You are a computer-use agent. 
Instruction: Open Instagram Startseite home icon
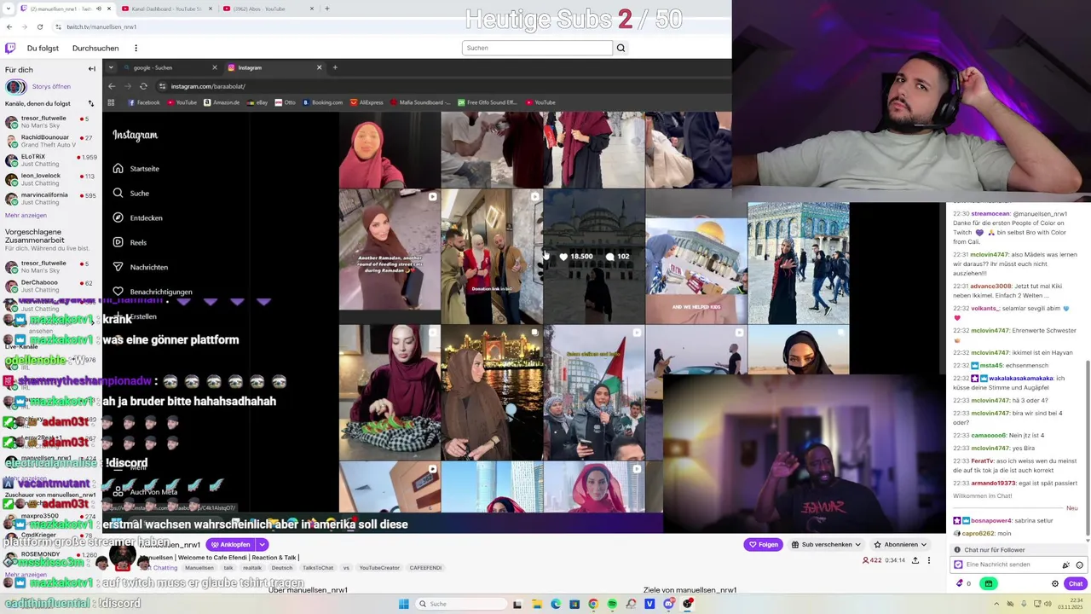coord(118,168)
